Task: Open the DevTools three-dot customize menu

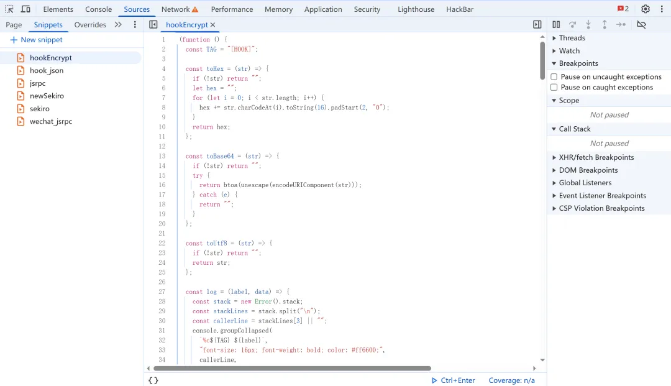Action: [x=662, y=9]
